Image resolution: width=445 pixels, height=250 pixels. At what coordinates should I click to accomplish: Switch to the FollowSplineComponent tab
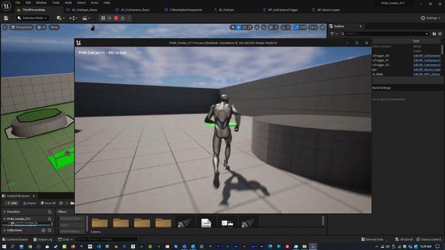186,10
